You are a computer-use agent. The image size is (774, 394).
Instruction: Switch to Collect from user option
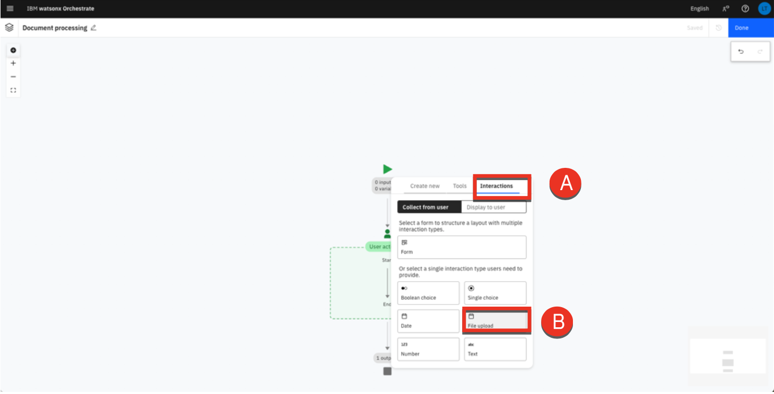(429, 207)
